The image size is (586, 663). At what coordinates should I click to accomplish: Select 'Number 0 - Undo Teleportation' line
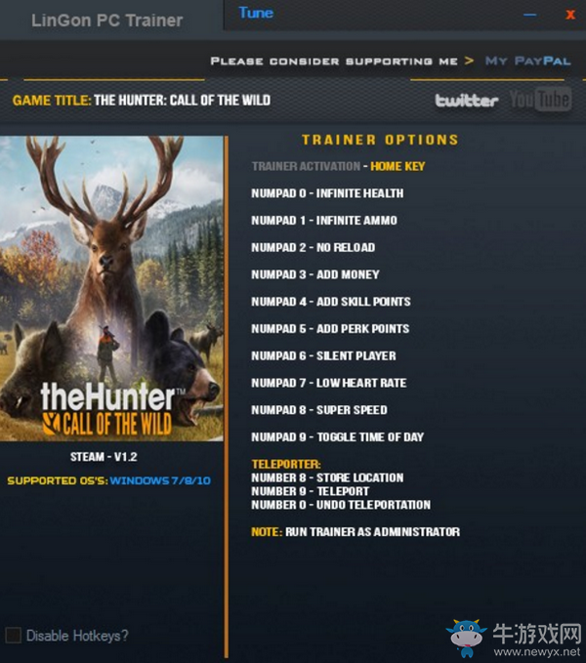click(341, 505)
